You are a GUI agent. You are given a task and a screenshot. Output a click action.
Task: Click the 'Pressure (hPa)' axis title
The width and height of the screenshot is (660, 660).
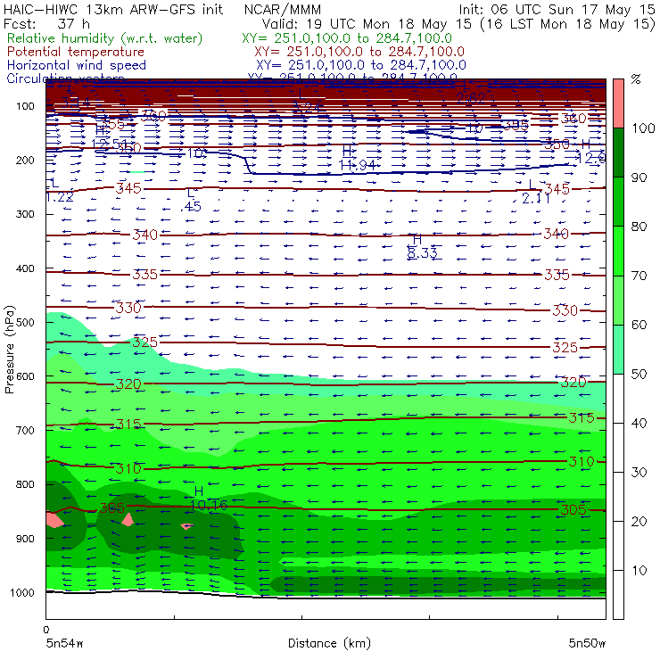tap(9, 350)
